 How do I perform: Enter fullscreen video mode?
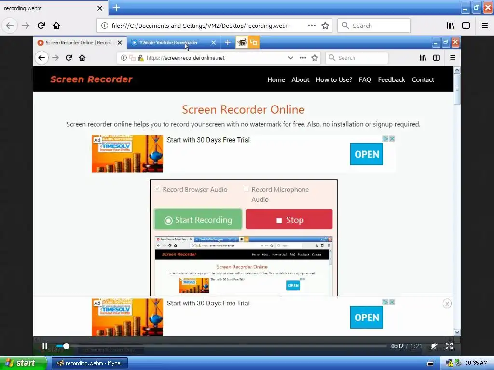click(x=449, y=346)
